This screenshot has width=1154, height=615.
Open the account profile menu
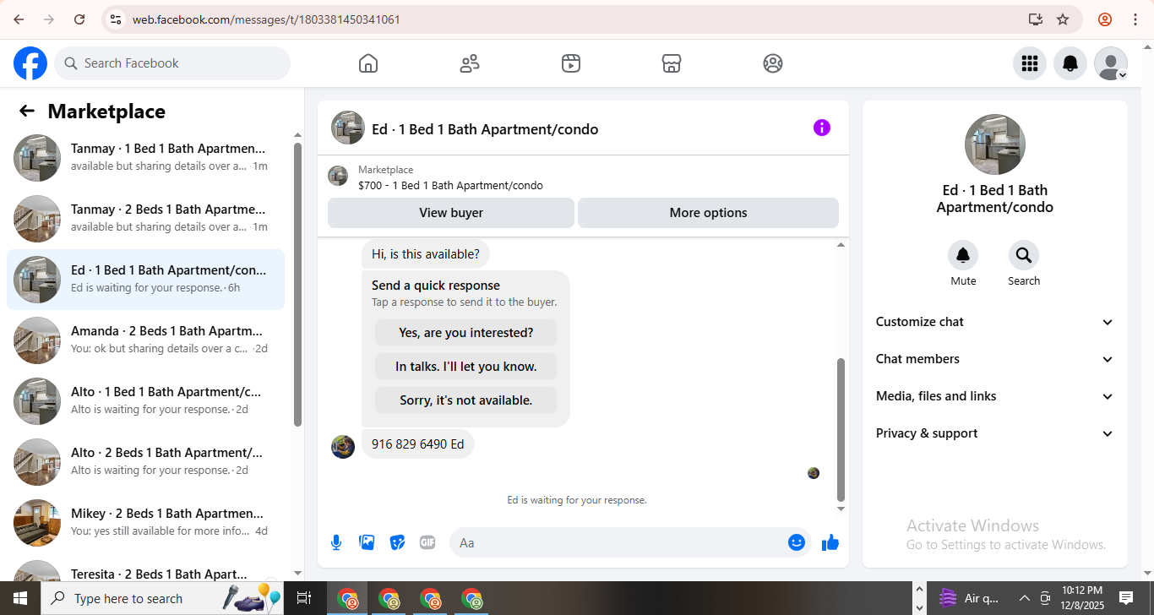[x=1111, y=63]
